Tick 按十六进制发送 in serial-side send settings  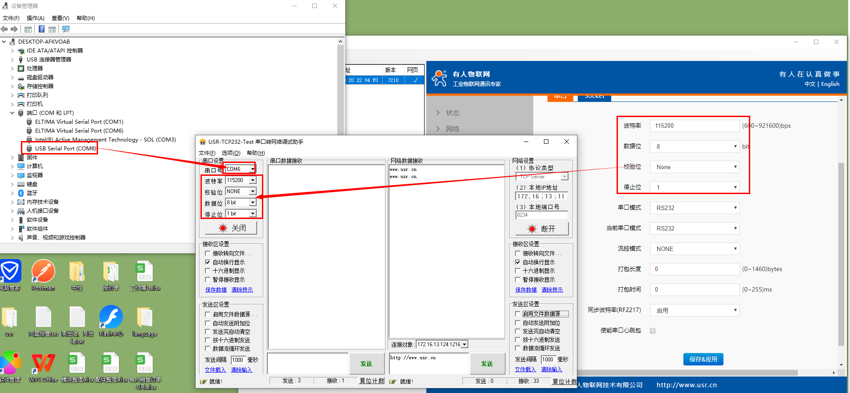[x=208, y=340]
